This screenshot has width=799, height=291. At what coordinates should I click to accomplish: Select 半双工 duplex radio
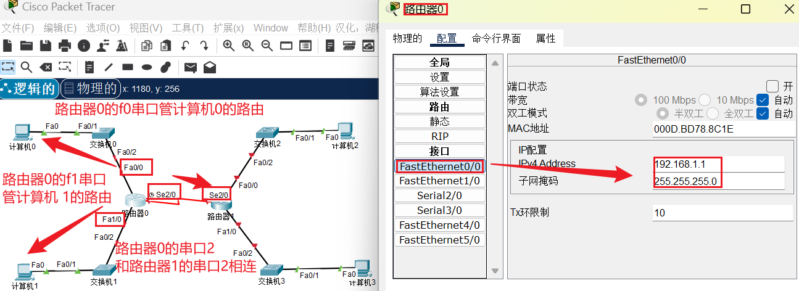662,113
